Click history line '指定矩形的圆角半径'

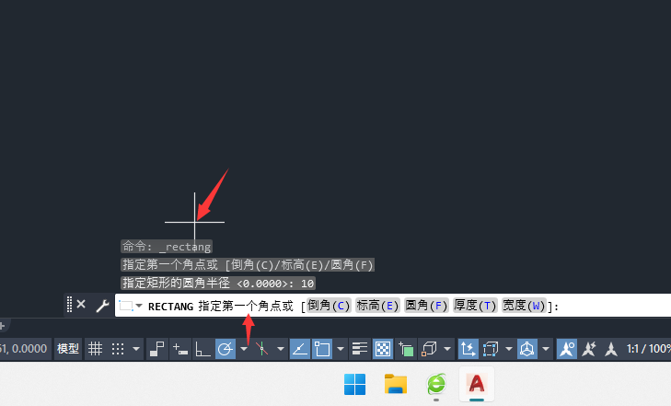218,283
